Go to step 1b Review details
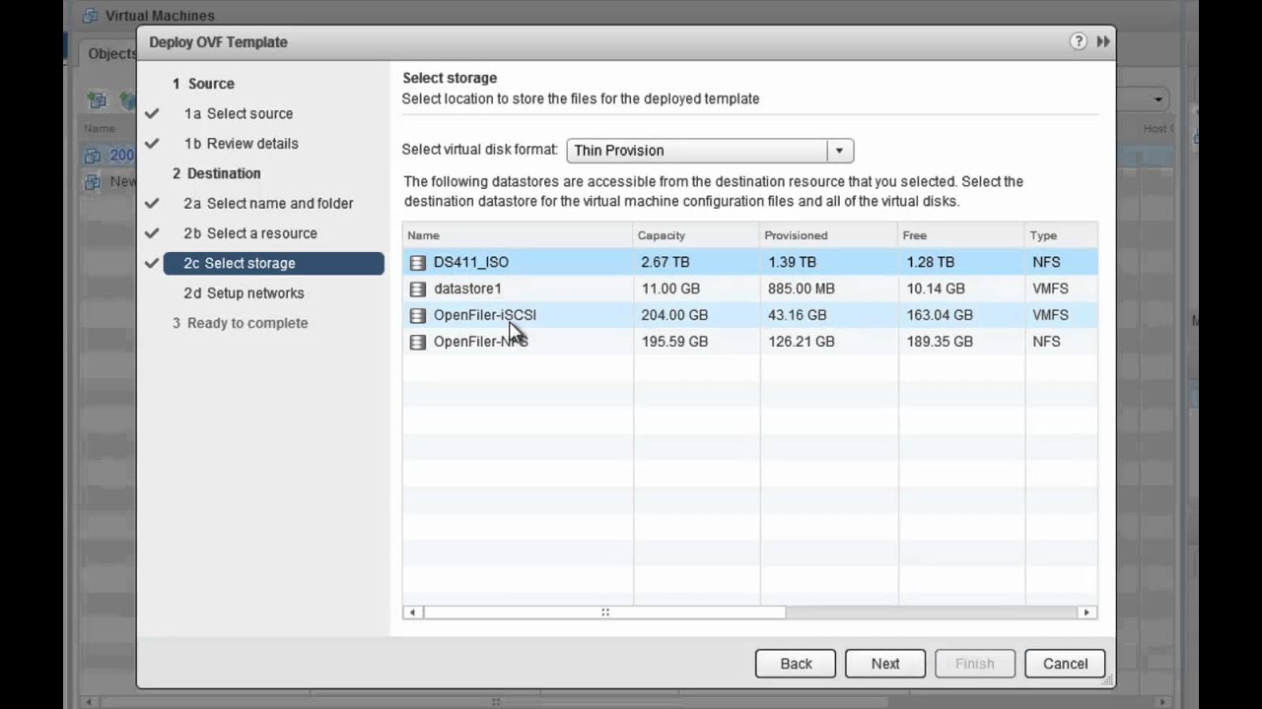The height and width of the screenshot is (709, 1262). (241, 143)
